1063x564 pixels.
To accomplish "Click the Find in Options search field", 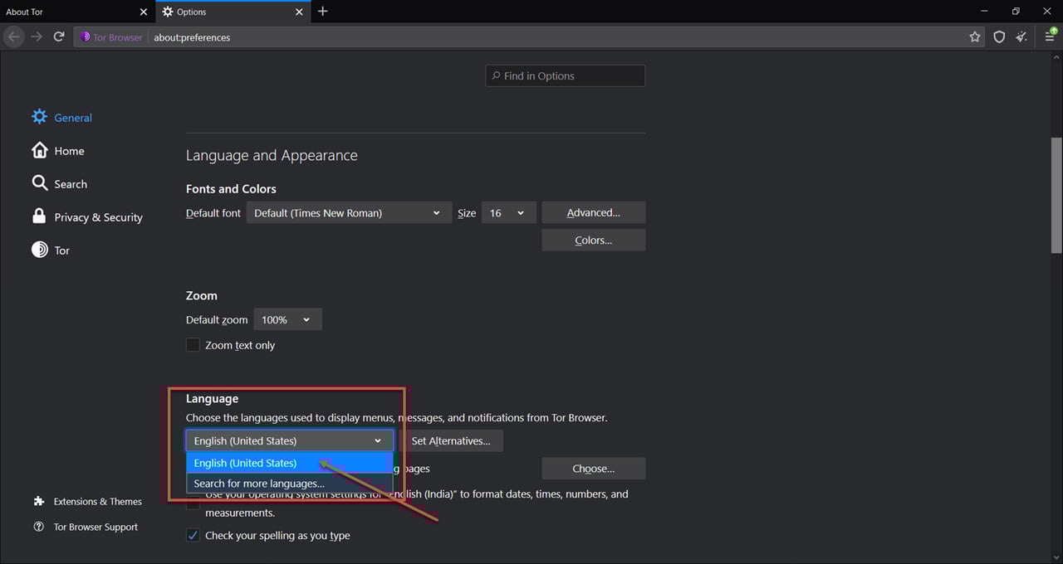I will pos(566,75).
